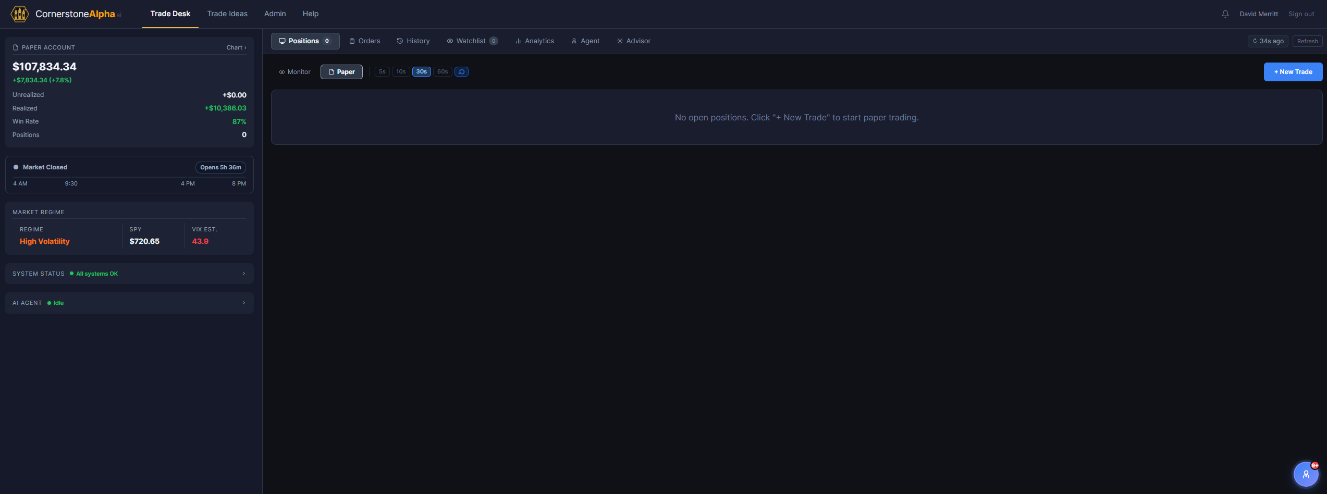Click the Positions tab count badge
The image size is (1327, 494).
click(327, 41)
